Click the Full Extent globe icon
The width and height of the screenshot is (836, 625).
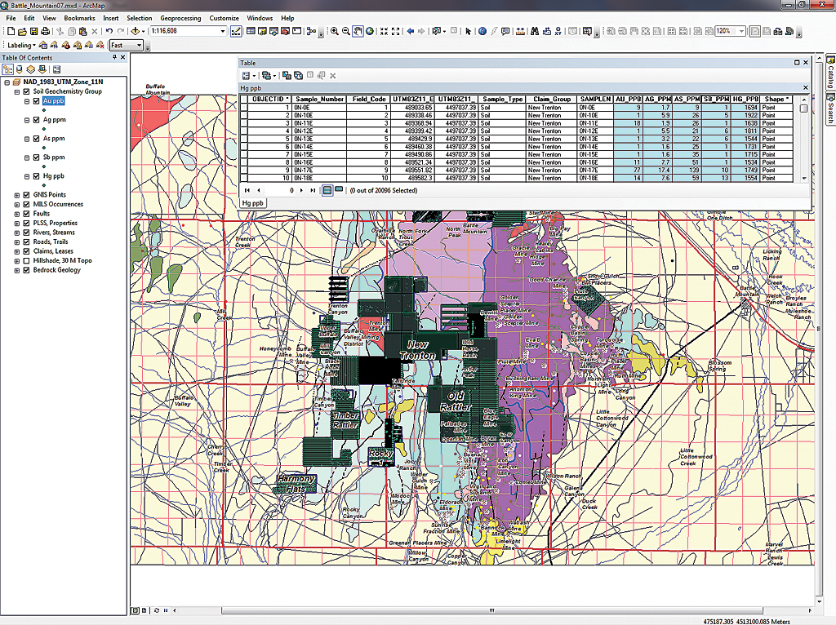(370, 32)
